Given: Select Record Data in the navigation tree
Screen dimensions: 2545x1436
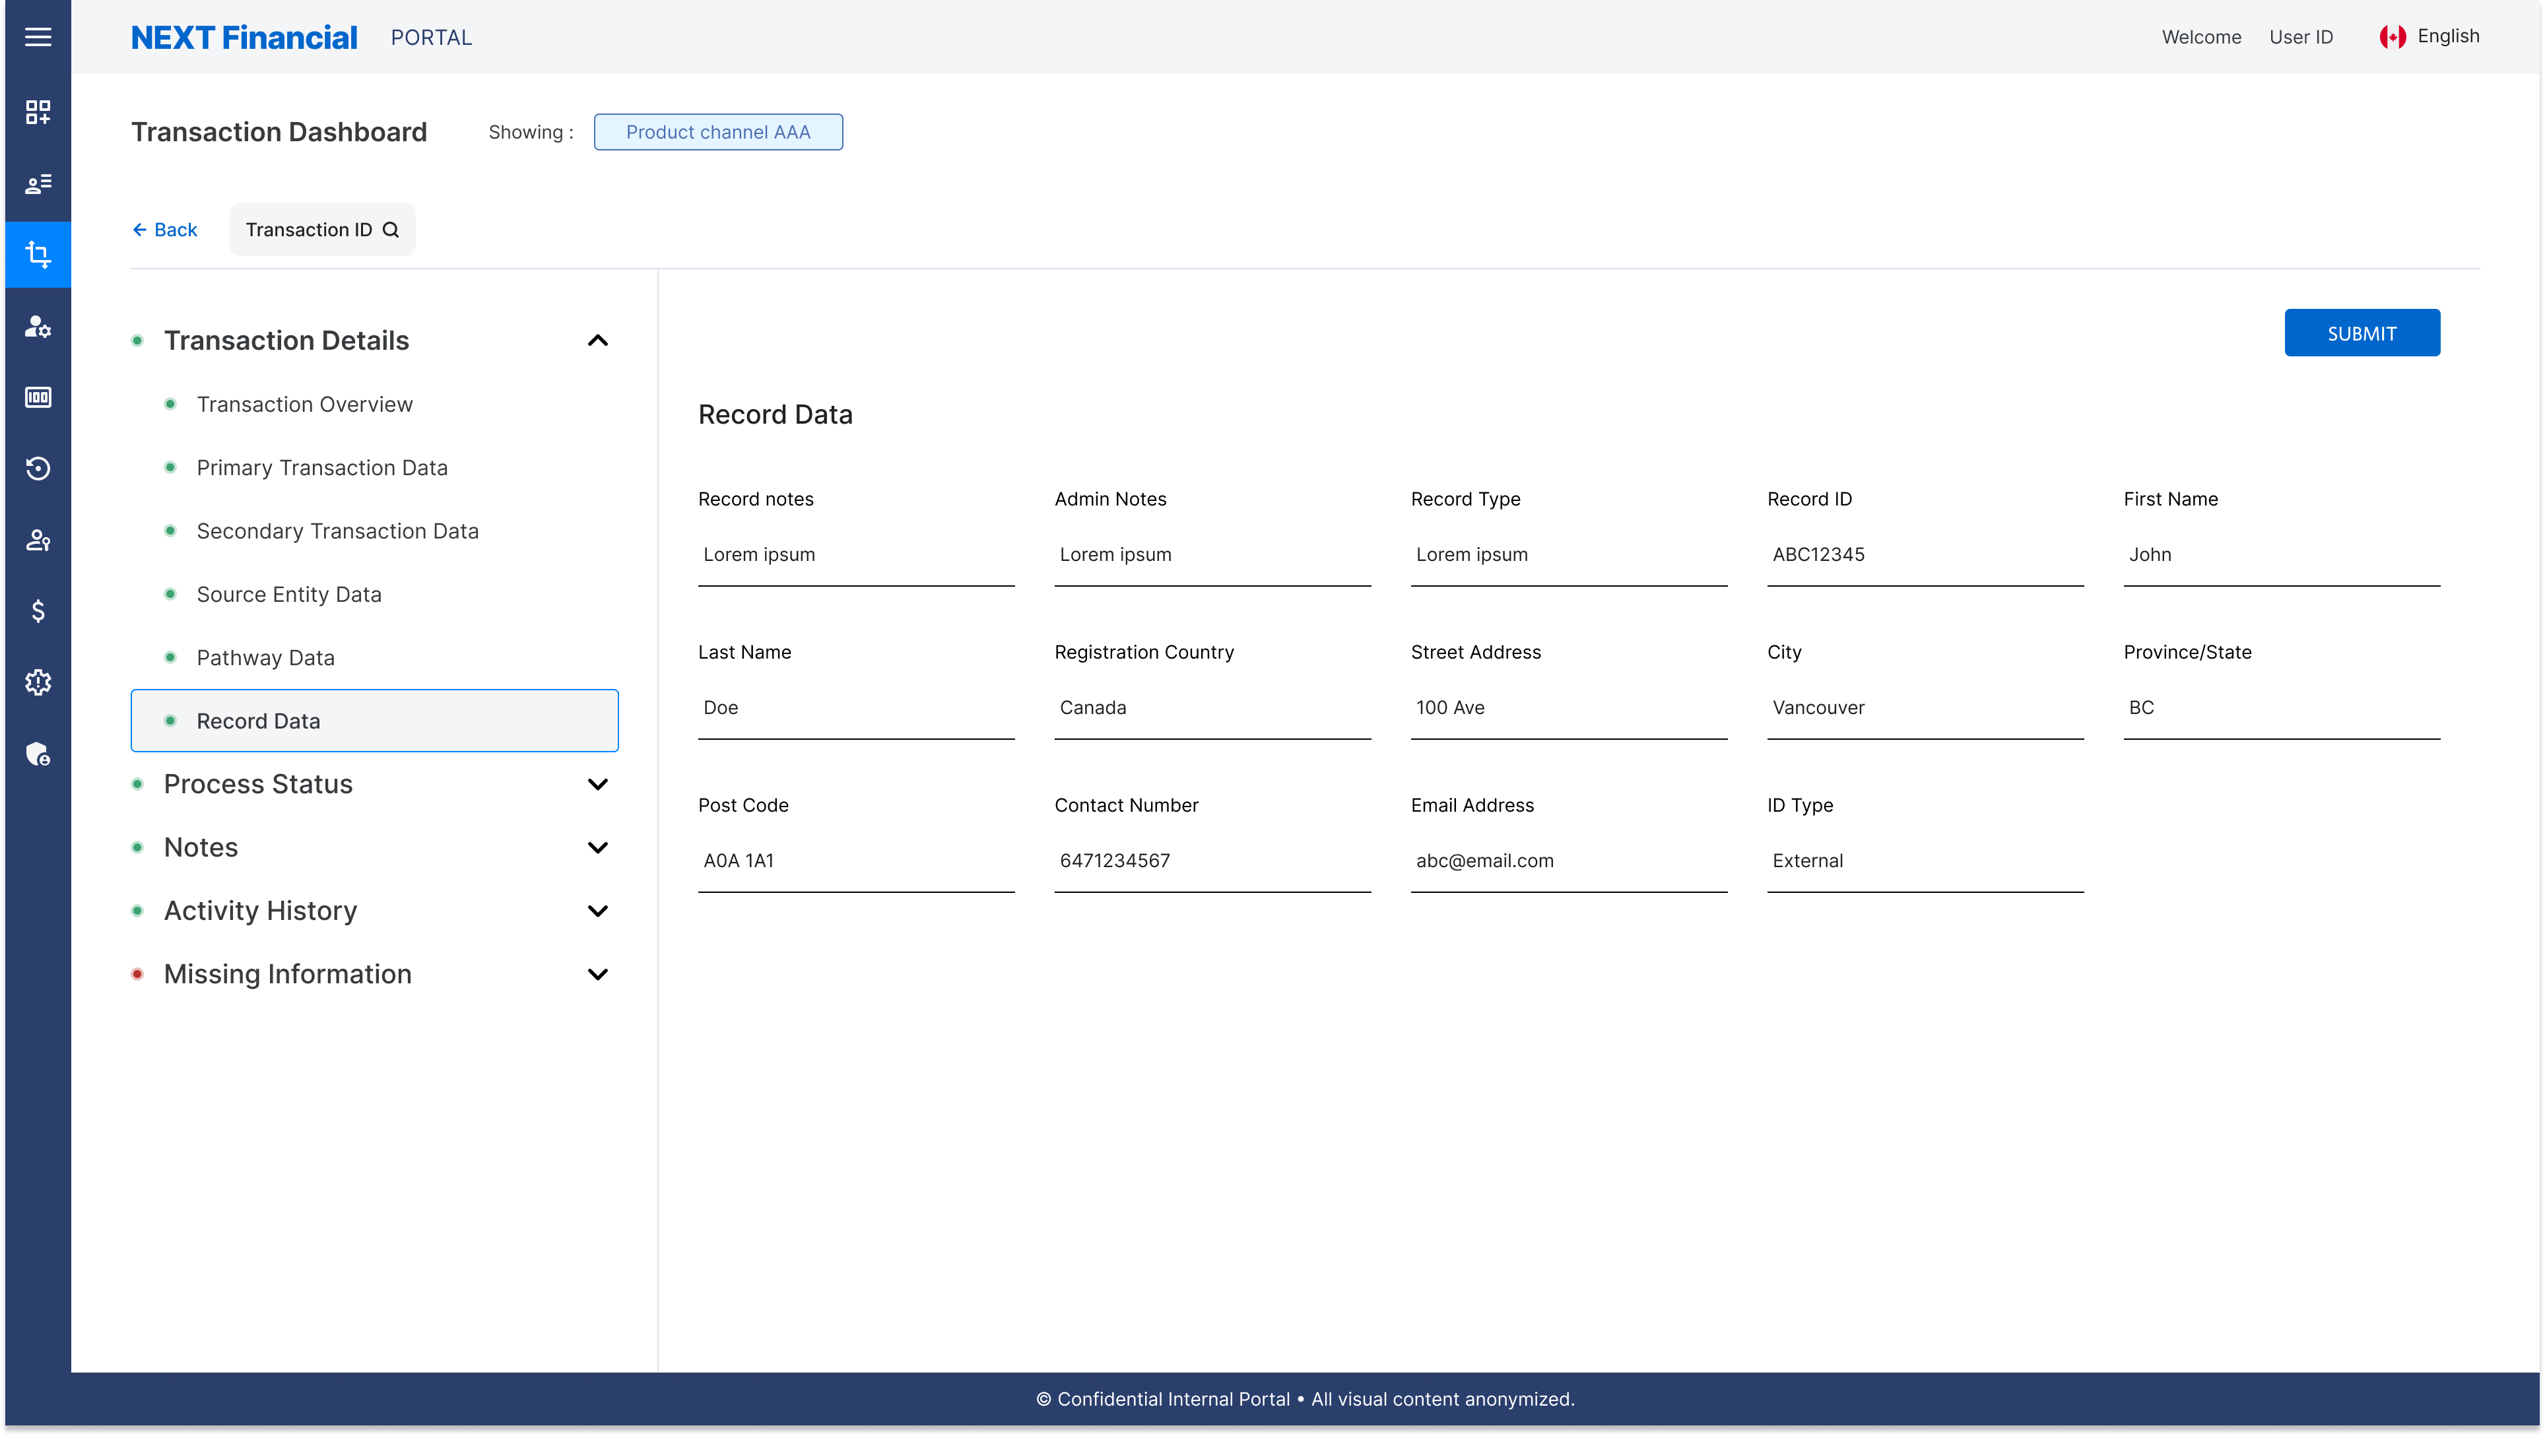Looking at the screenshot, I should [x=259, y=720].
